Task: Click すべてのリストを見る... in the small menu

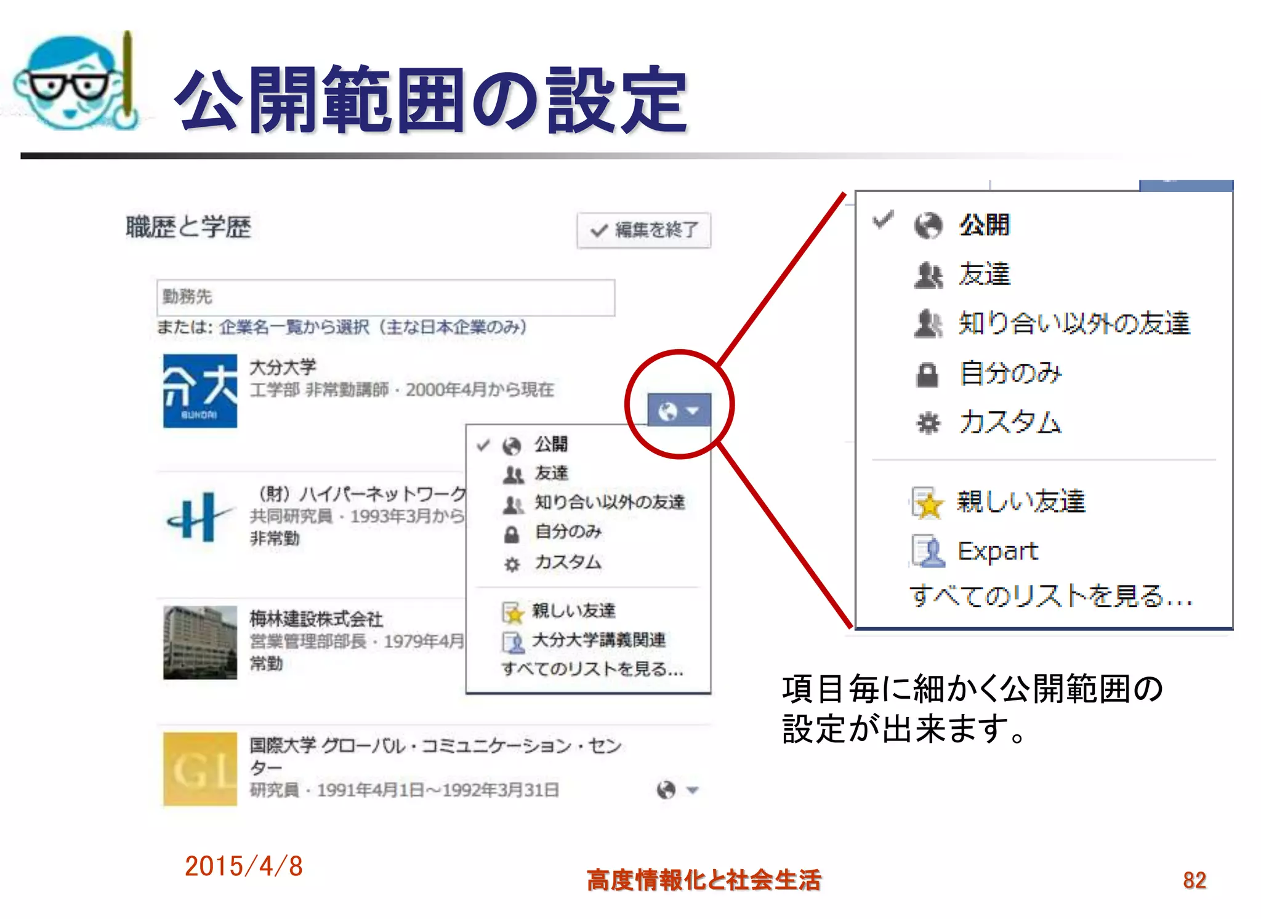Action: 592,669
